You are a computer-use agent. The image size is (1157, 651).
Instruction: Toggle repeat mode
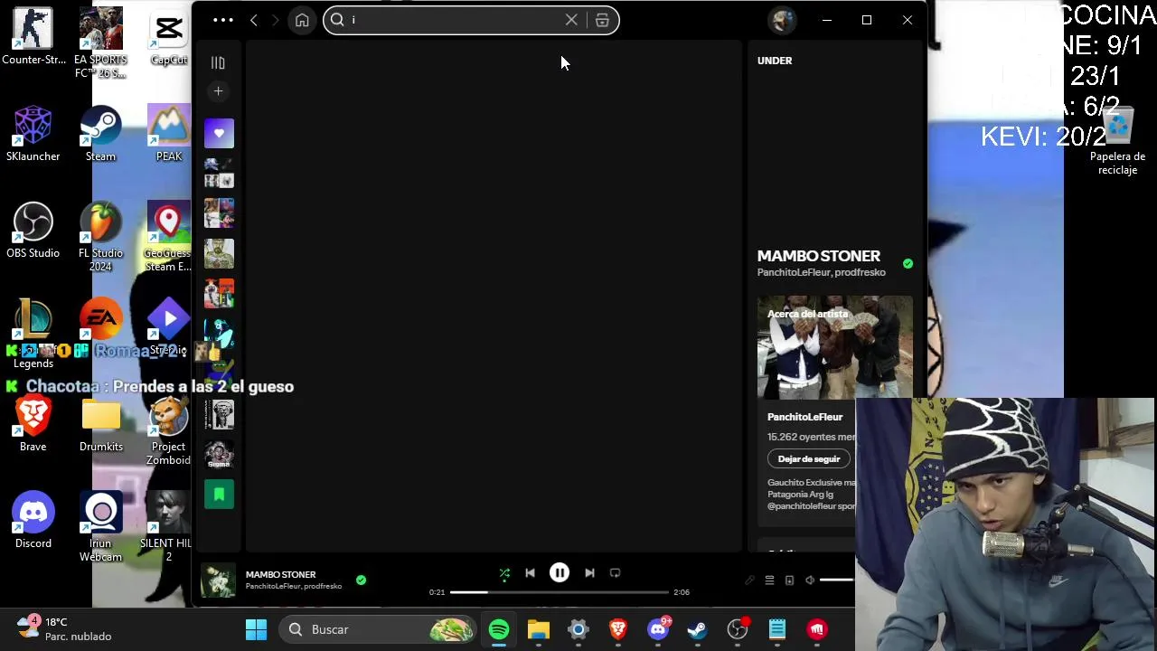click(615, 573)
